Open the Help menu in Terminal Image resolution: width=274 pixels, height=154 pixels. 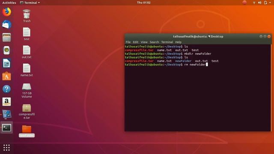tap(178, 42)
